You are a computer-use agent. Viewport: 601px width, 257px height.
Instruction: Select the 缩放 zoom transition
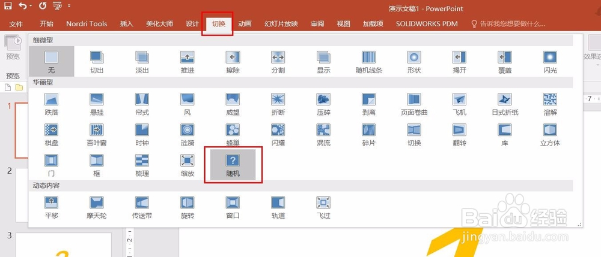pyautogui.click(x=188, y=165)
